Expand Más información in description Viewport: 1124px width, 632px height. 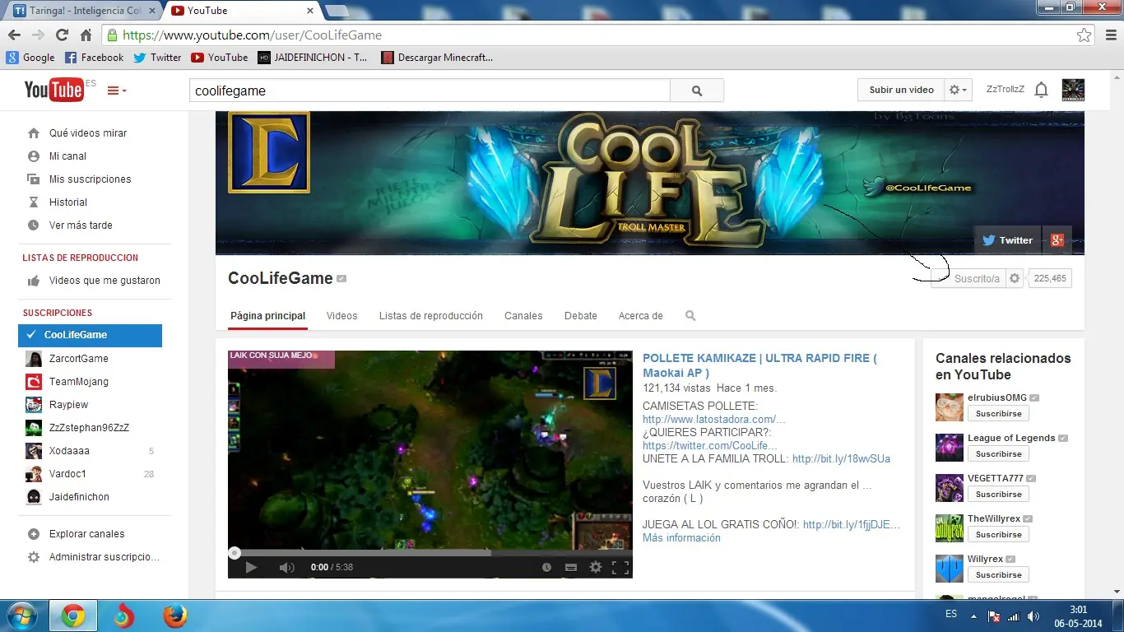(x=681, y=537)
